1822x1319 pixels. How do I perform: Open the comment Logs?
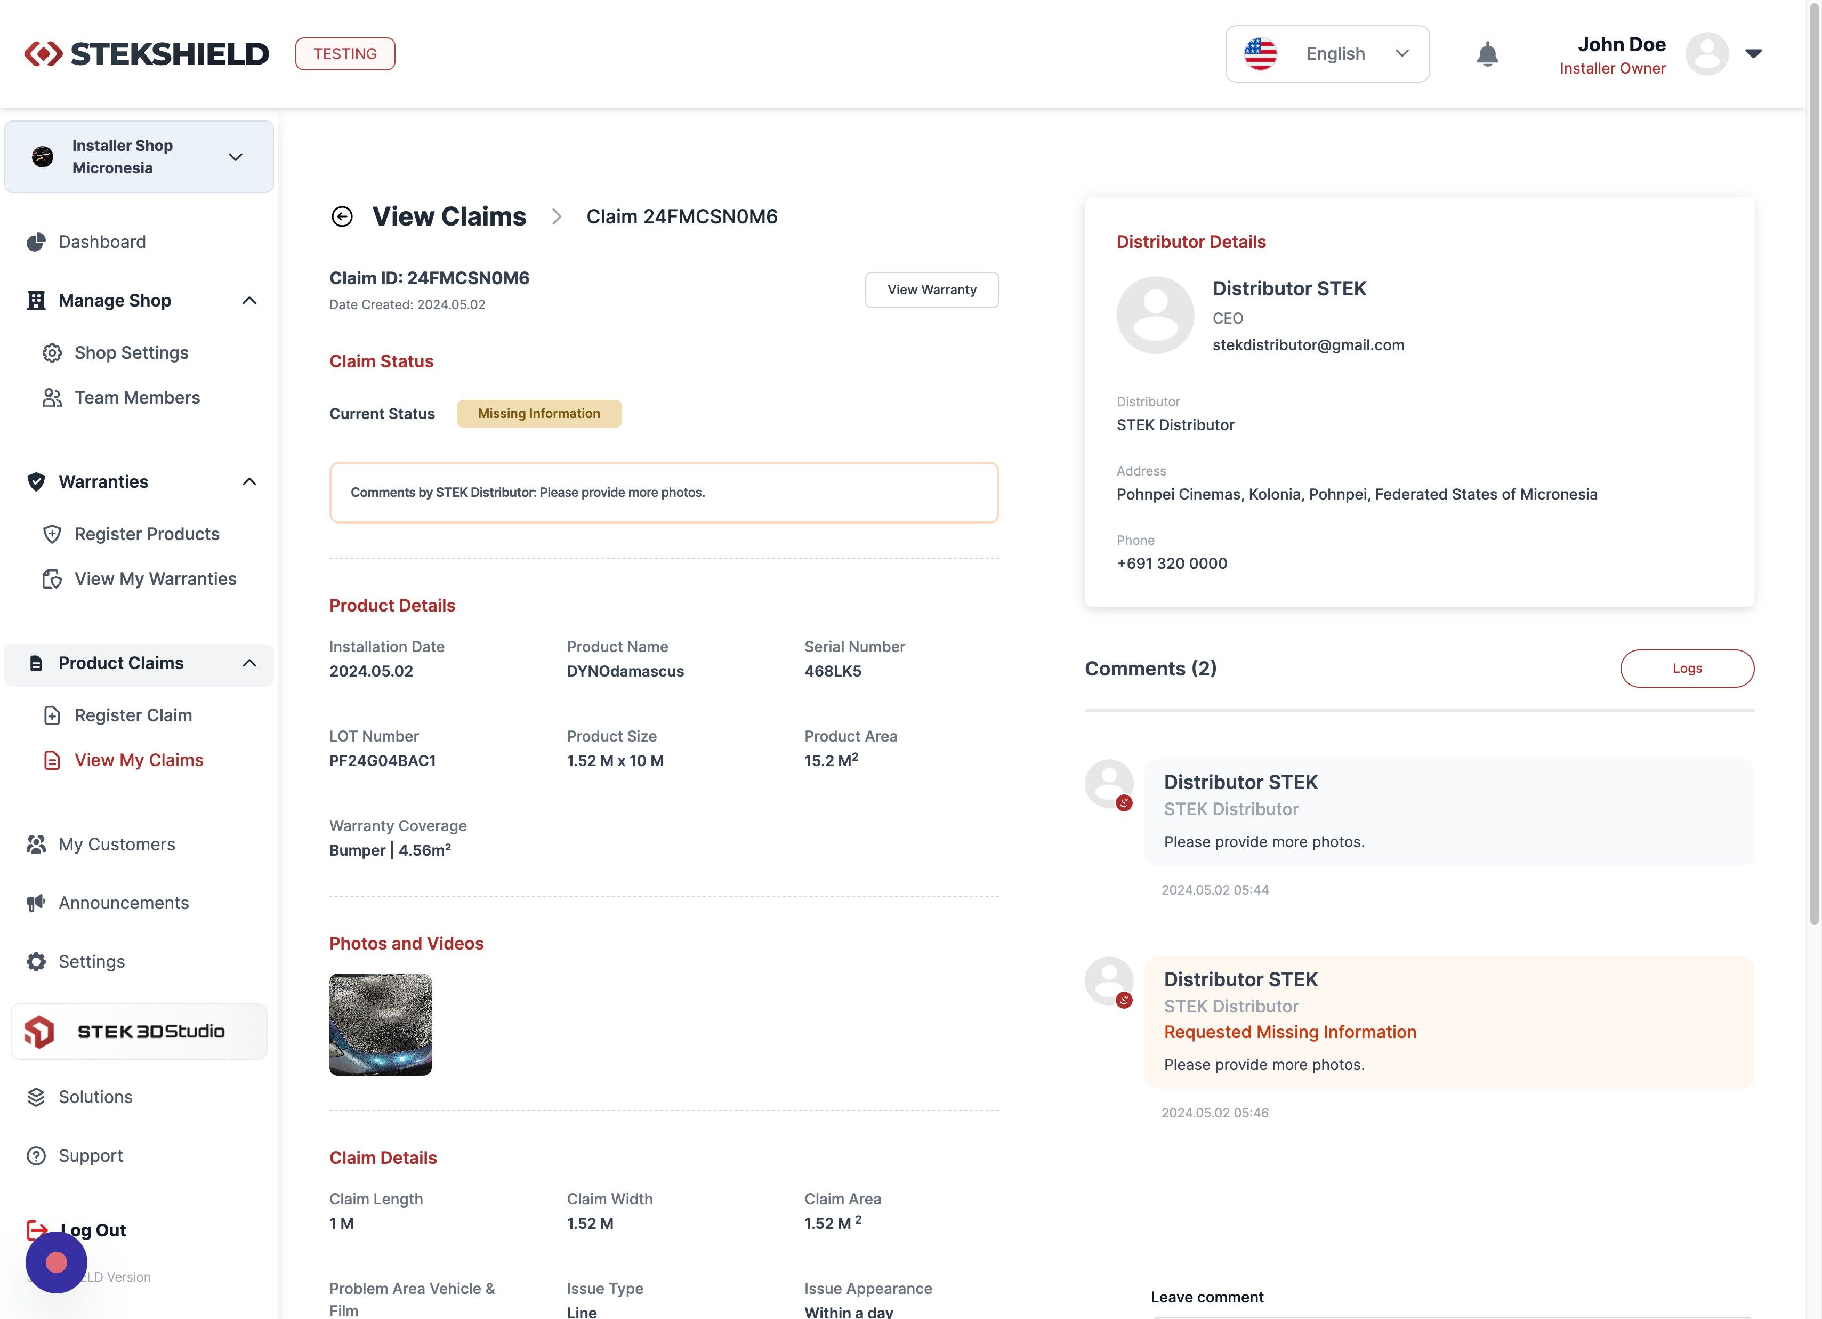1687,669
